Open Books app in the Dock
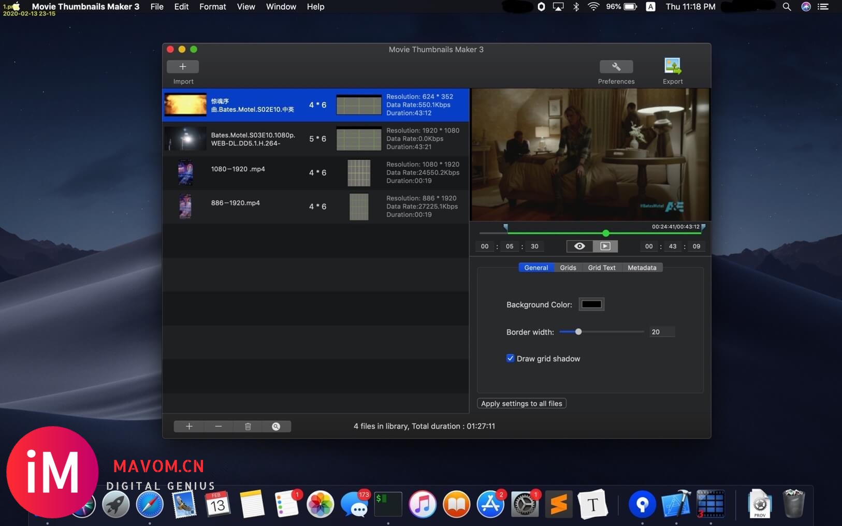 pos(457,504)
